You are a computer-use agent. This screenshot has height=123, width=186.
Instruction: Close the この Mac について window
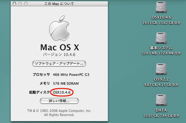coord(14,4)
